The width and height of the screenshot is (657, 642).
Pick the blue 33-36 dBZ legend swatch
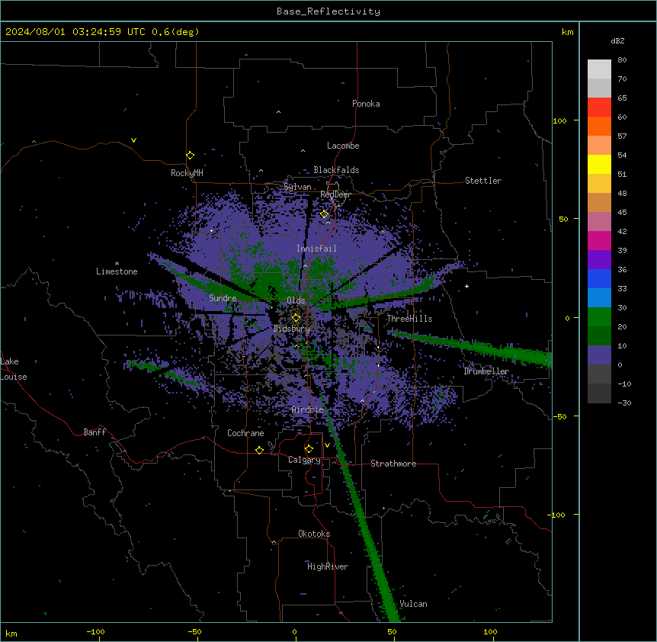pyautogui.click(x=599, y=278)
